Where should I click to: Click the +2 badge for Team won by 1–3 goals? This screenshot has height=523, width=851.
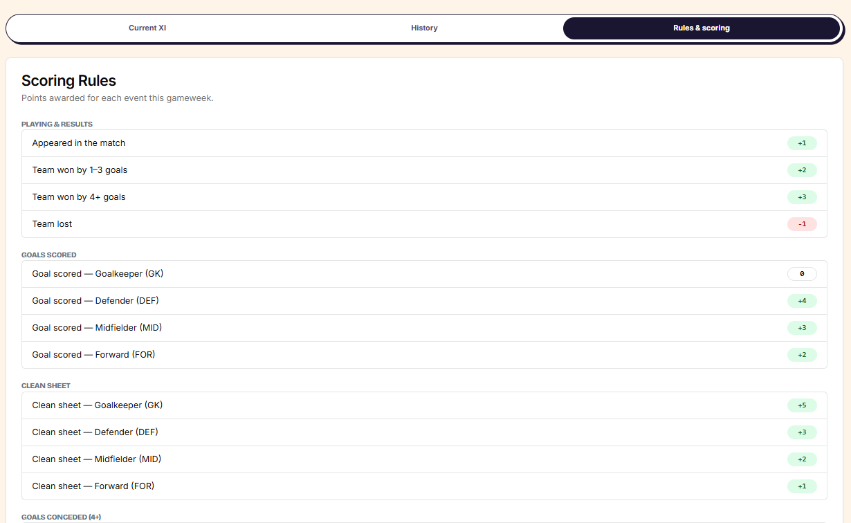(802, 170)
